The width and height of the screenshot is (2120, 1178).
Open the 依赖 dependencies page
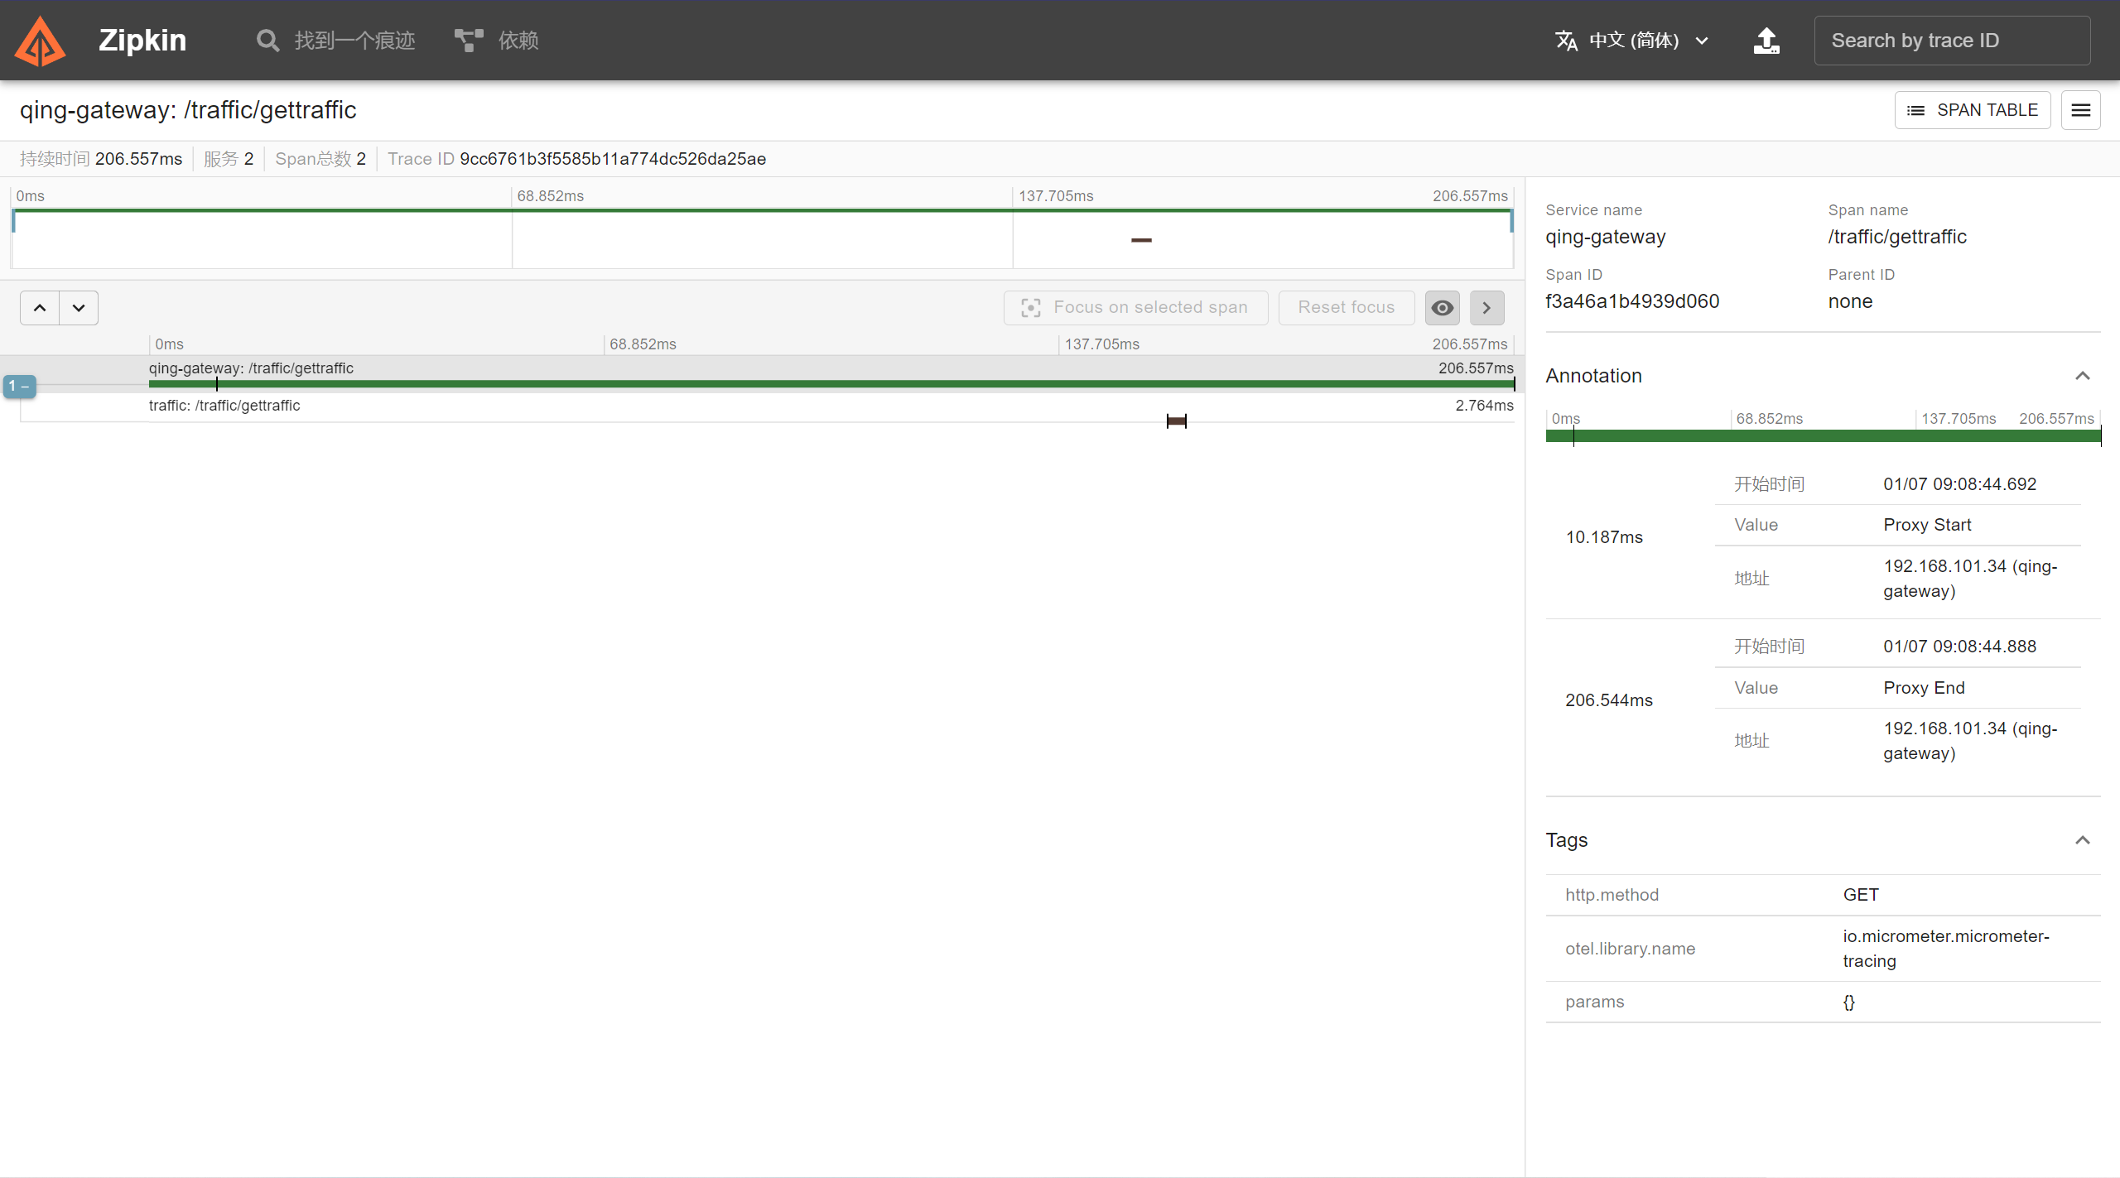(518, 41)
